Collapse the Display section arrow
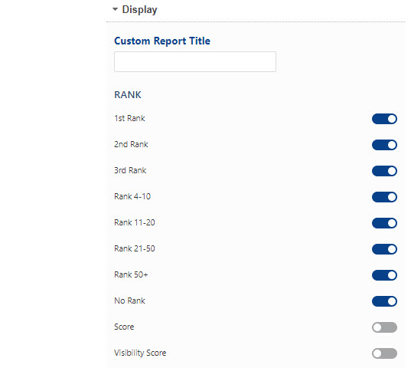The height and width of the screenshot is (368, 411). [115, 9]
